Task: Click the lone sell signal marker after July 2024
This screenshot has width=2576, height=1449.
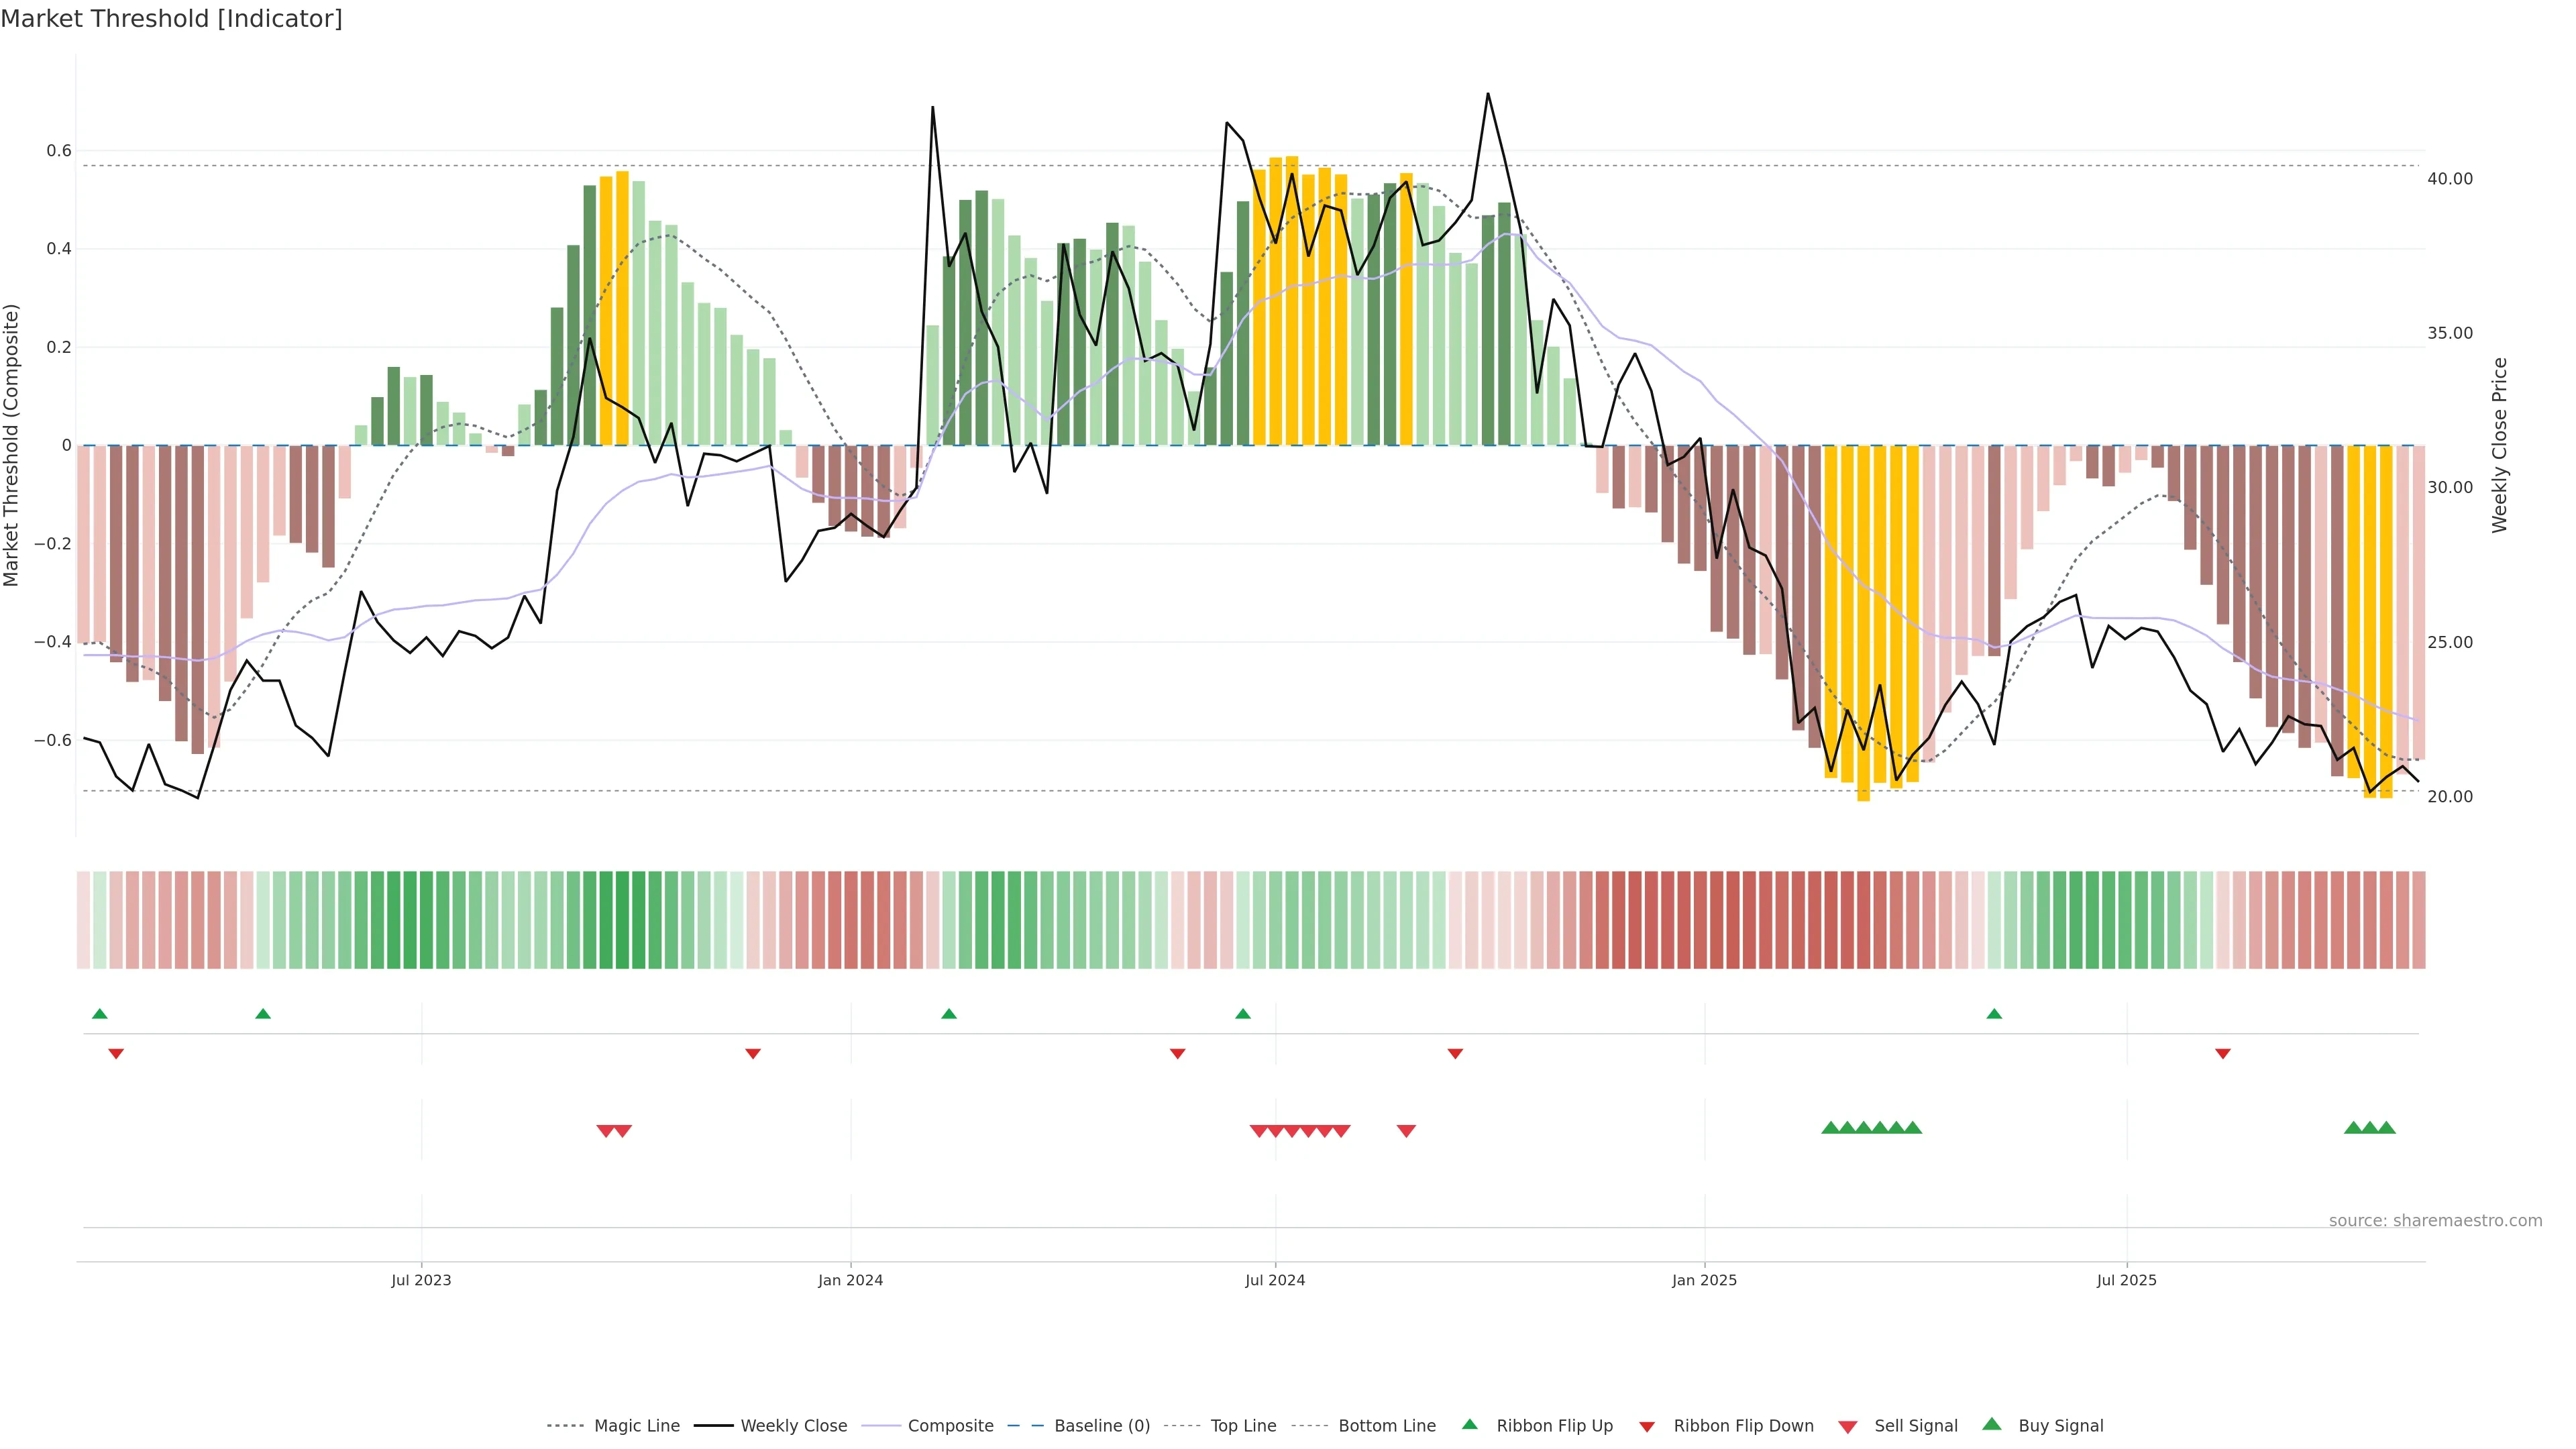Action: coord(1406,1131)
